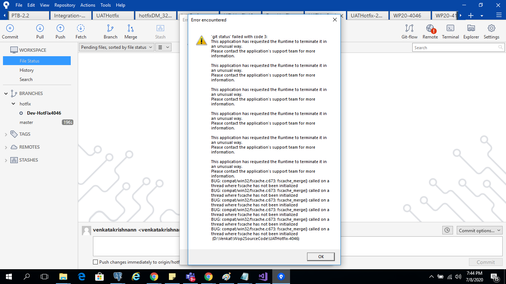Select the Dev-HotFix4046 branch
Viewport: 506px width, 284px height.
44,113
